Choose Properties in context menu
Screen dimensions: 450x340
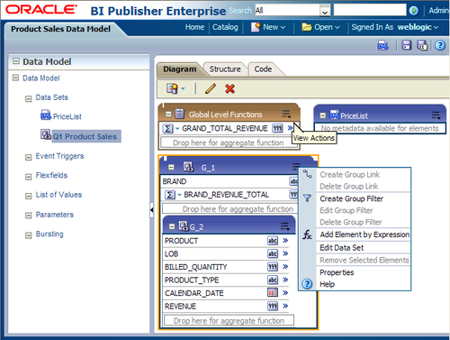pos(337,272)
